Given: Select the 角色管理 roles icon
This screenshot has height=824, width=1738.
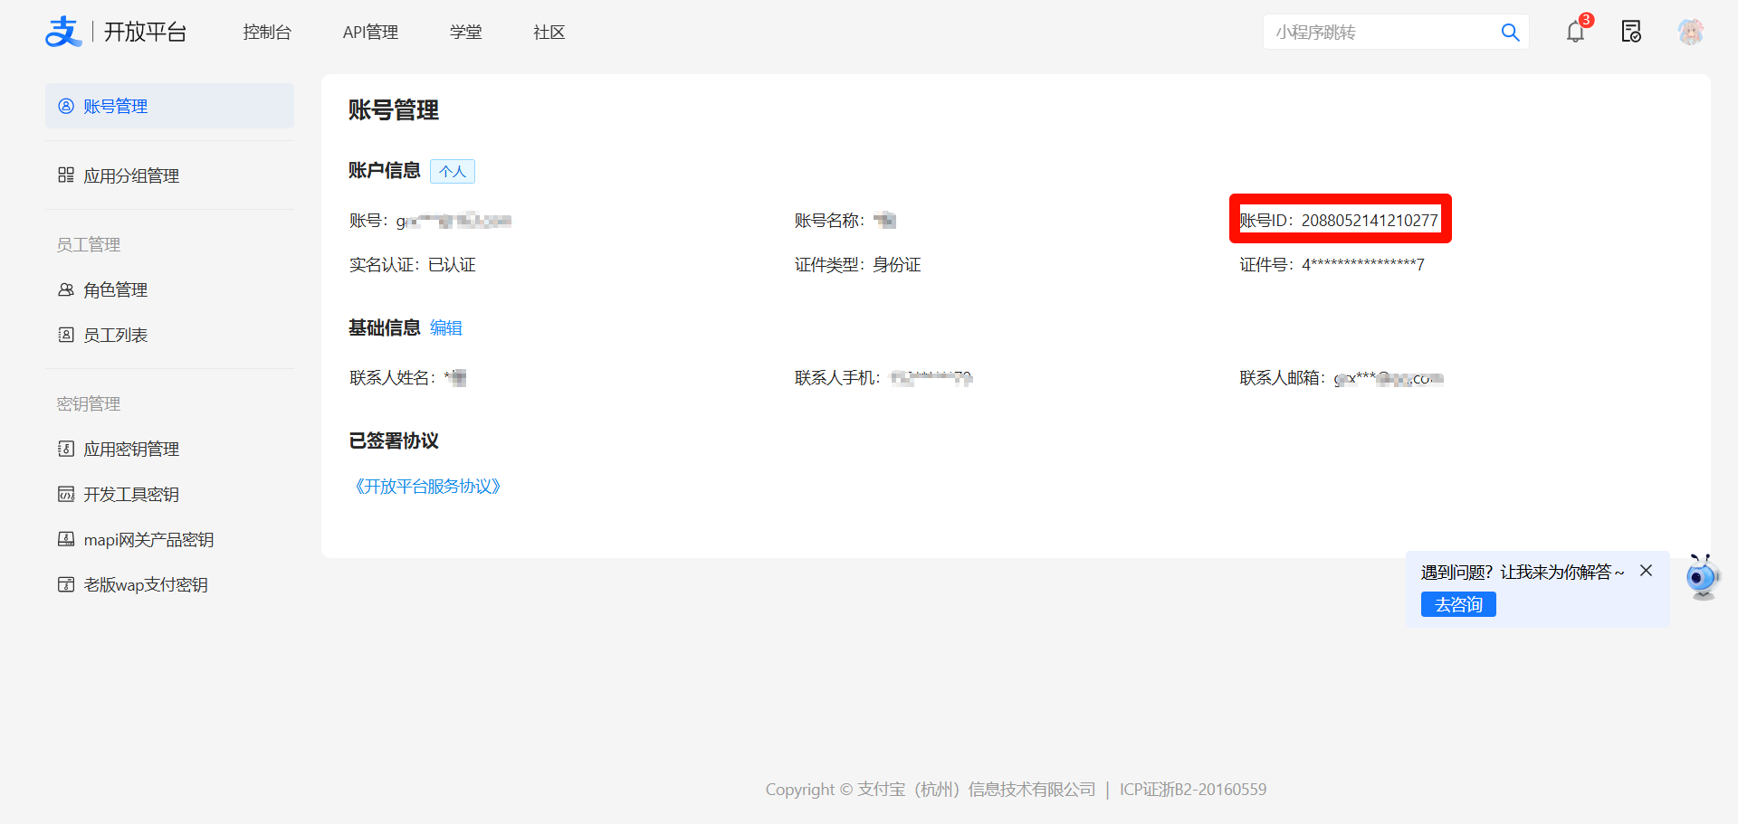Looking at the screenshot, I should pos(66,289).
